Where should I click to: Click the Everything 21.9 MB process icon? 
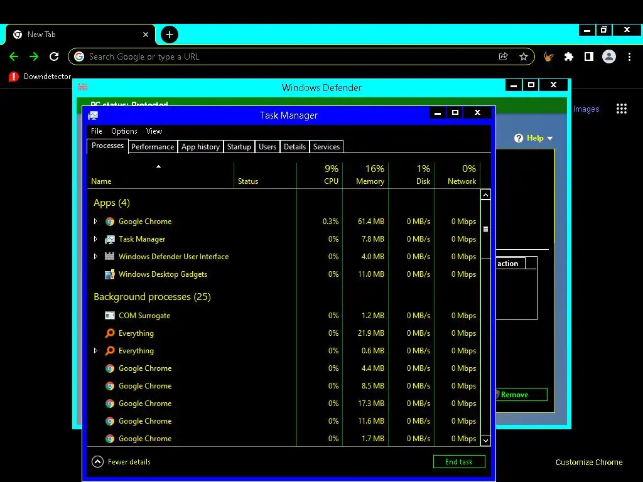(109, 333)
